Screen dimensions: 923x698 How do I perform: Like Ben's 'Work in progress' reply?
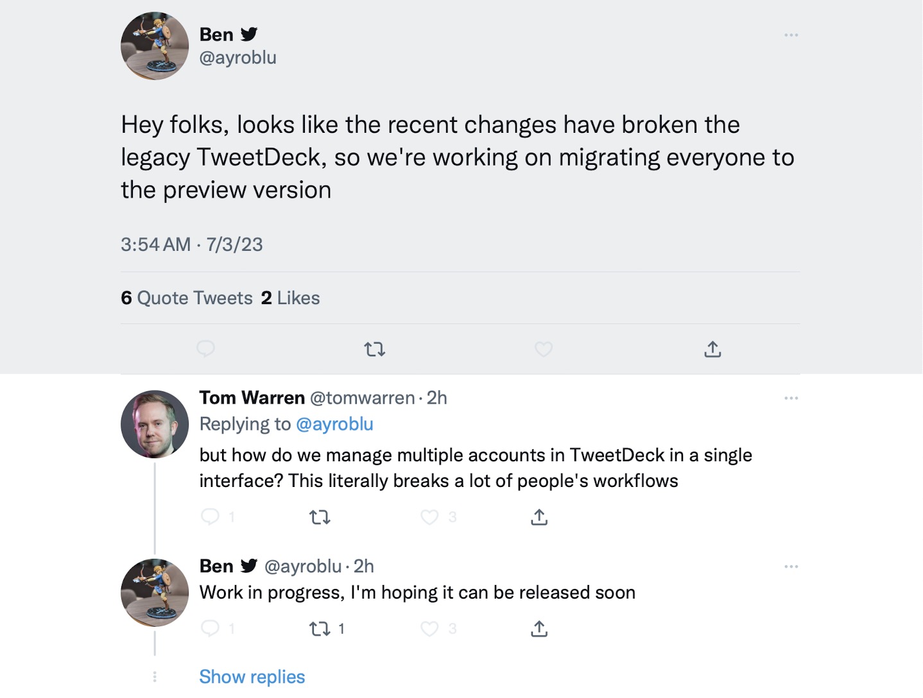pyautogui.click(x=429, y=629)
